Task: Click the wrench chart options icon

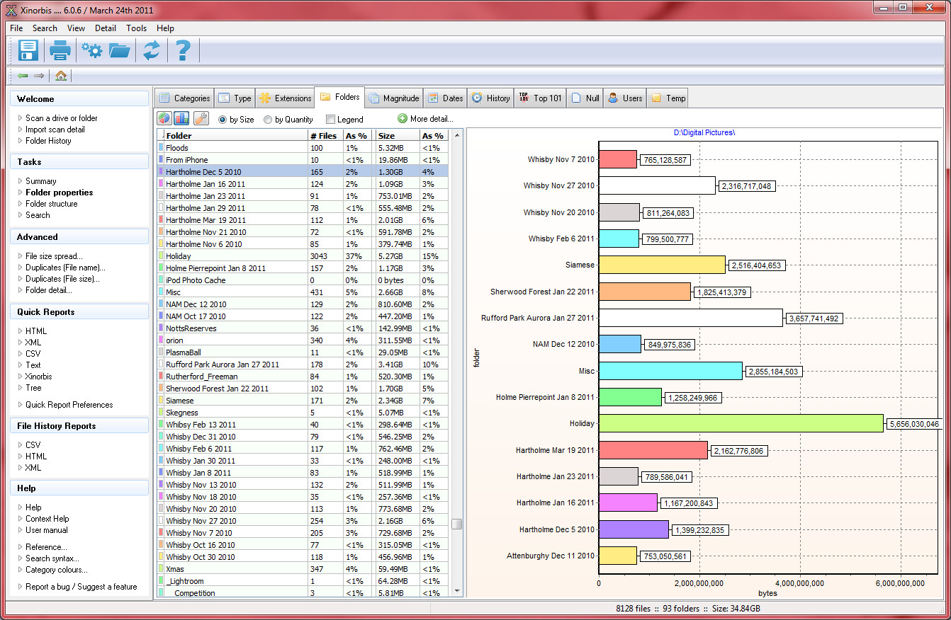Action: pos(201,119)
